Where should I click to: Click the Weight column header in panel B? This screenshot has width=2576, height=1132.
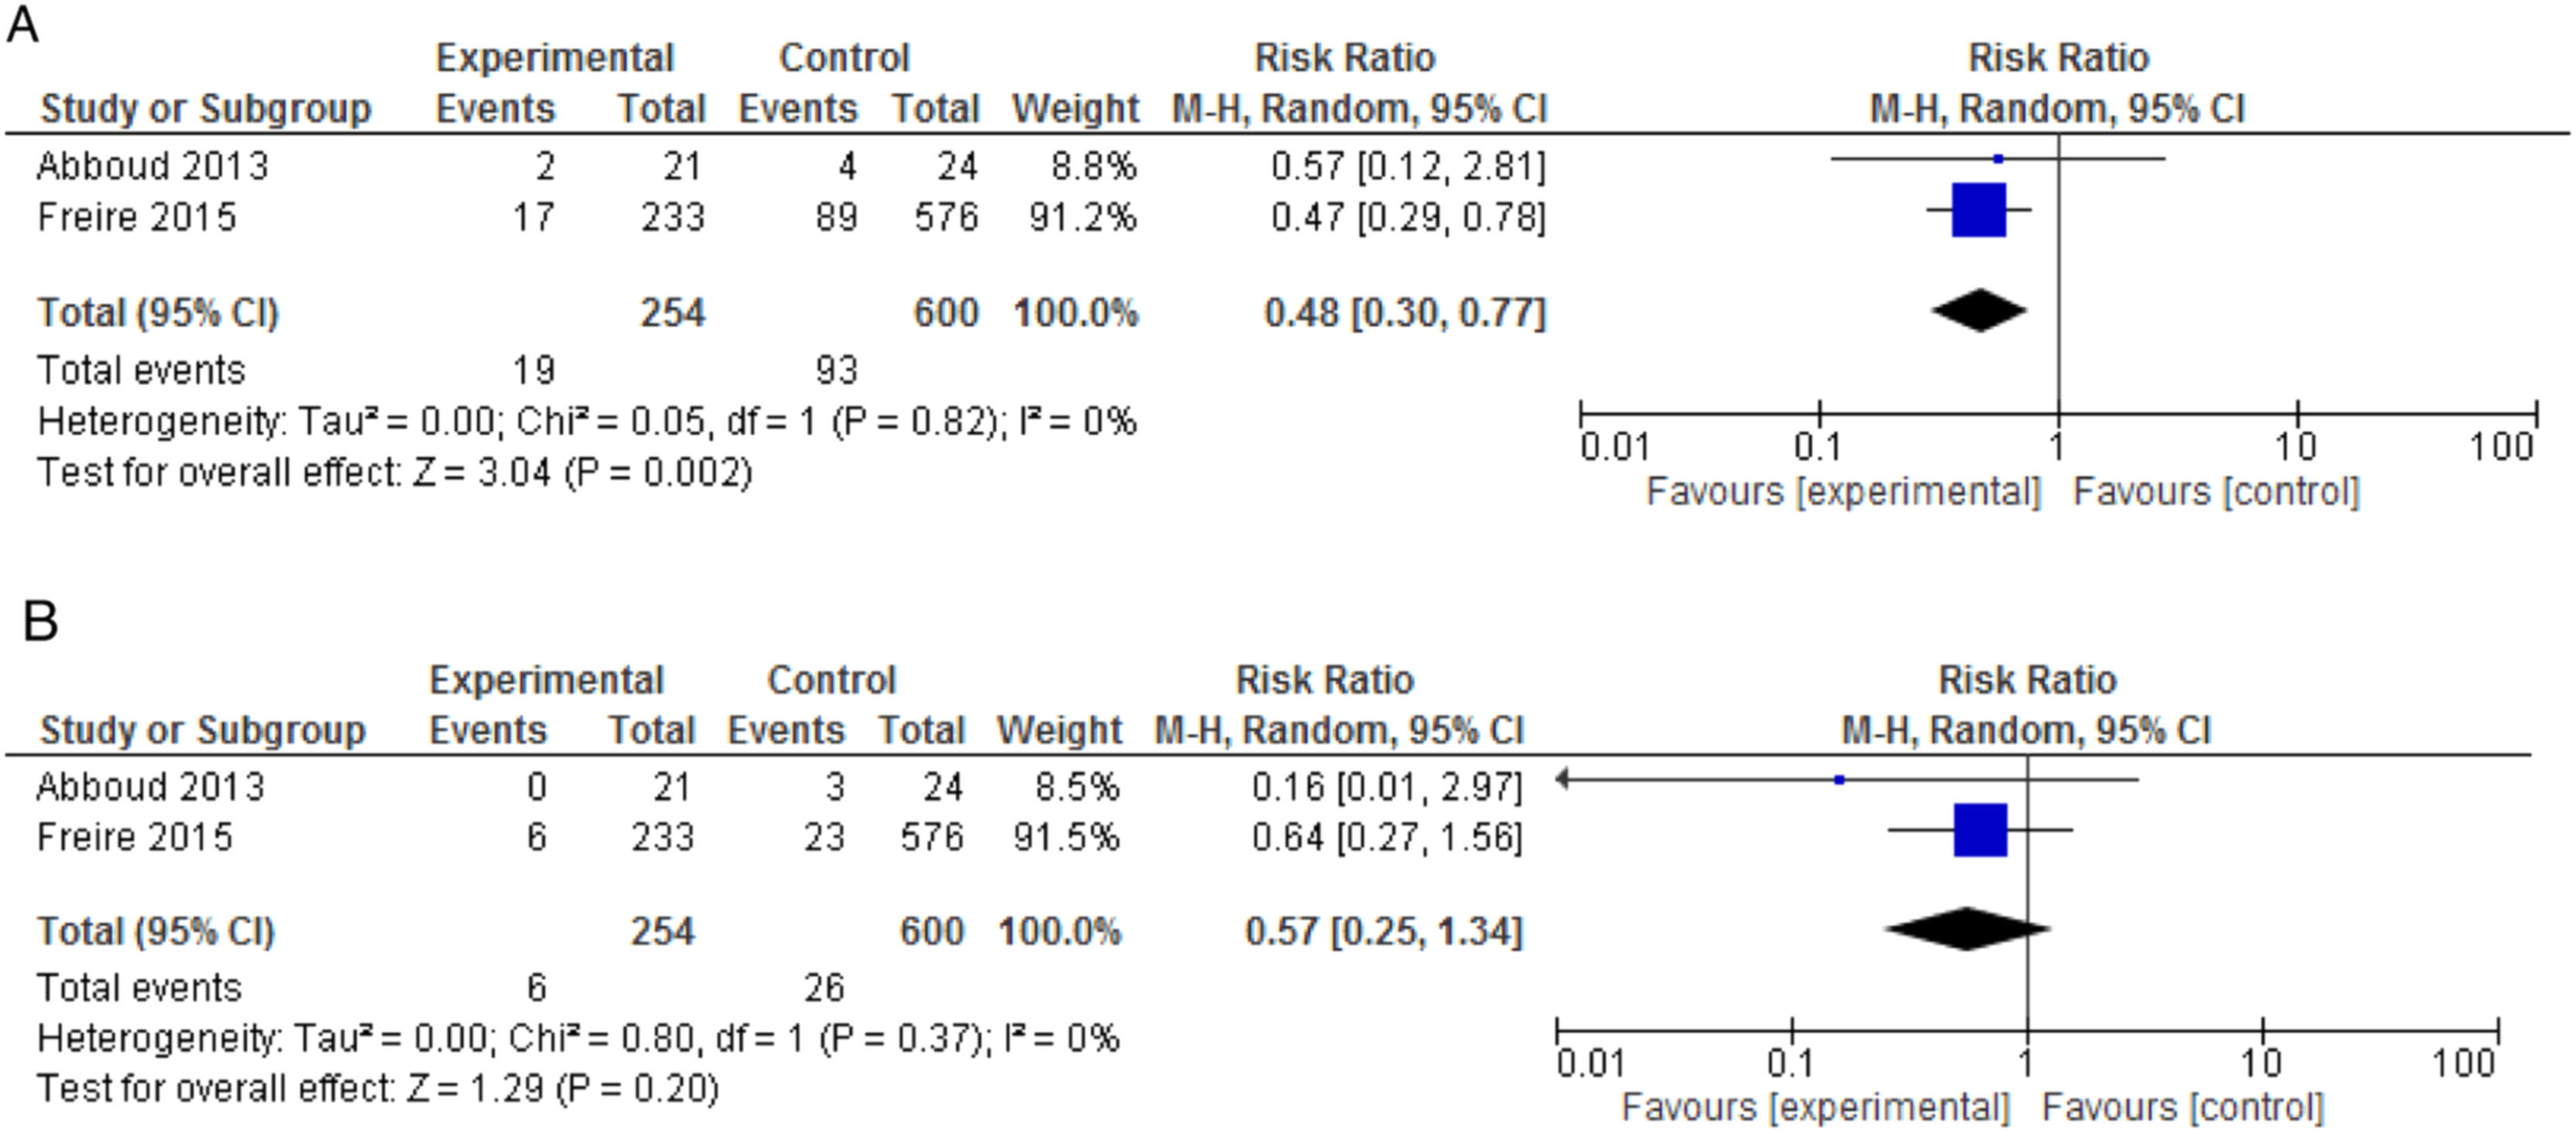(x=1059, y=730)
